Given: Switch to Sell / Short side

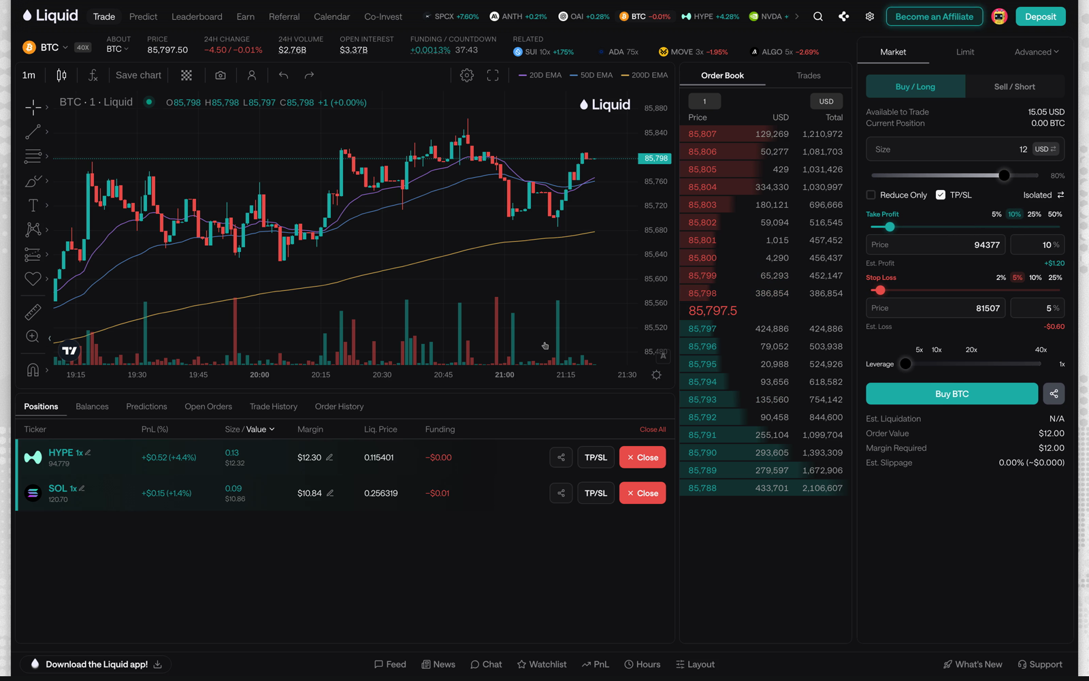Looking at the screenshot, I should pos(1014,86).
